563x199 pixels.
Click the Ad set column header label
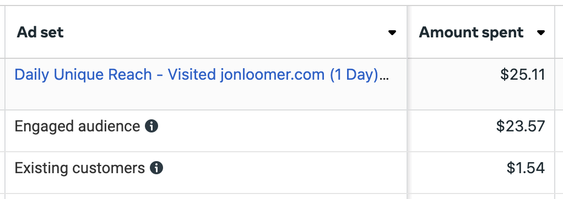click(40, 32)
